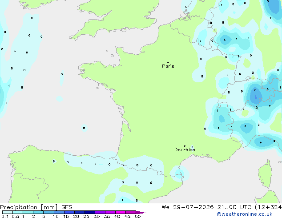Click the legend label 0.1
Screen dimensions: 282x218
pyautogui.click(x=5, y=216)
